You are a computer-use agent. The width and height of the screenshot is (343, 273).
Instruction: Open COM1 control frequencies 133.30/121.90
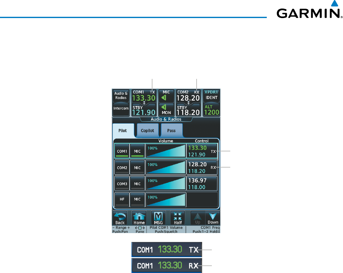(x=202, y=151)
